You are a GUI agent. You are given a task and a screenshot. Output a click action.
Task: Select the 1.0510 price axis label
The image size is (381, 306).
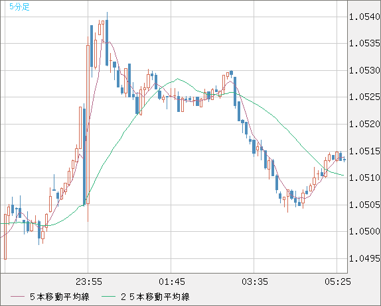click(x=364, y=178)
